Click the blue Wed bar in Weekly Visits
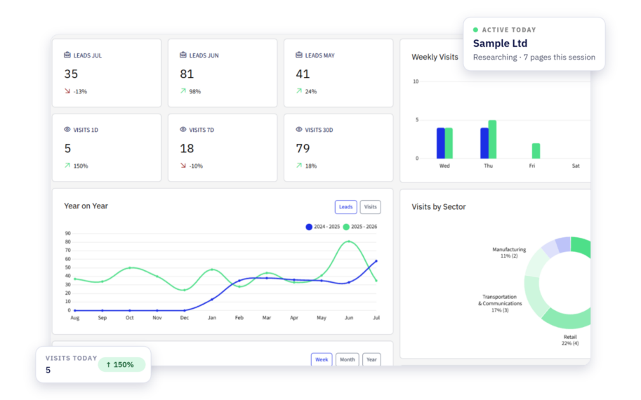641x400 pixels. coord(441,143)
